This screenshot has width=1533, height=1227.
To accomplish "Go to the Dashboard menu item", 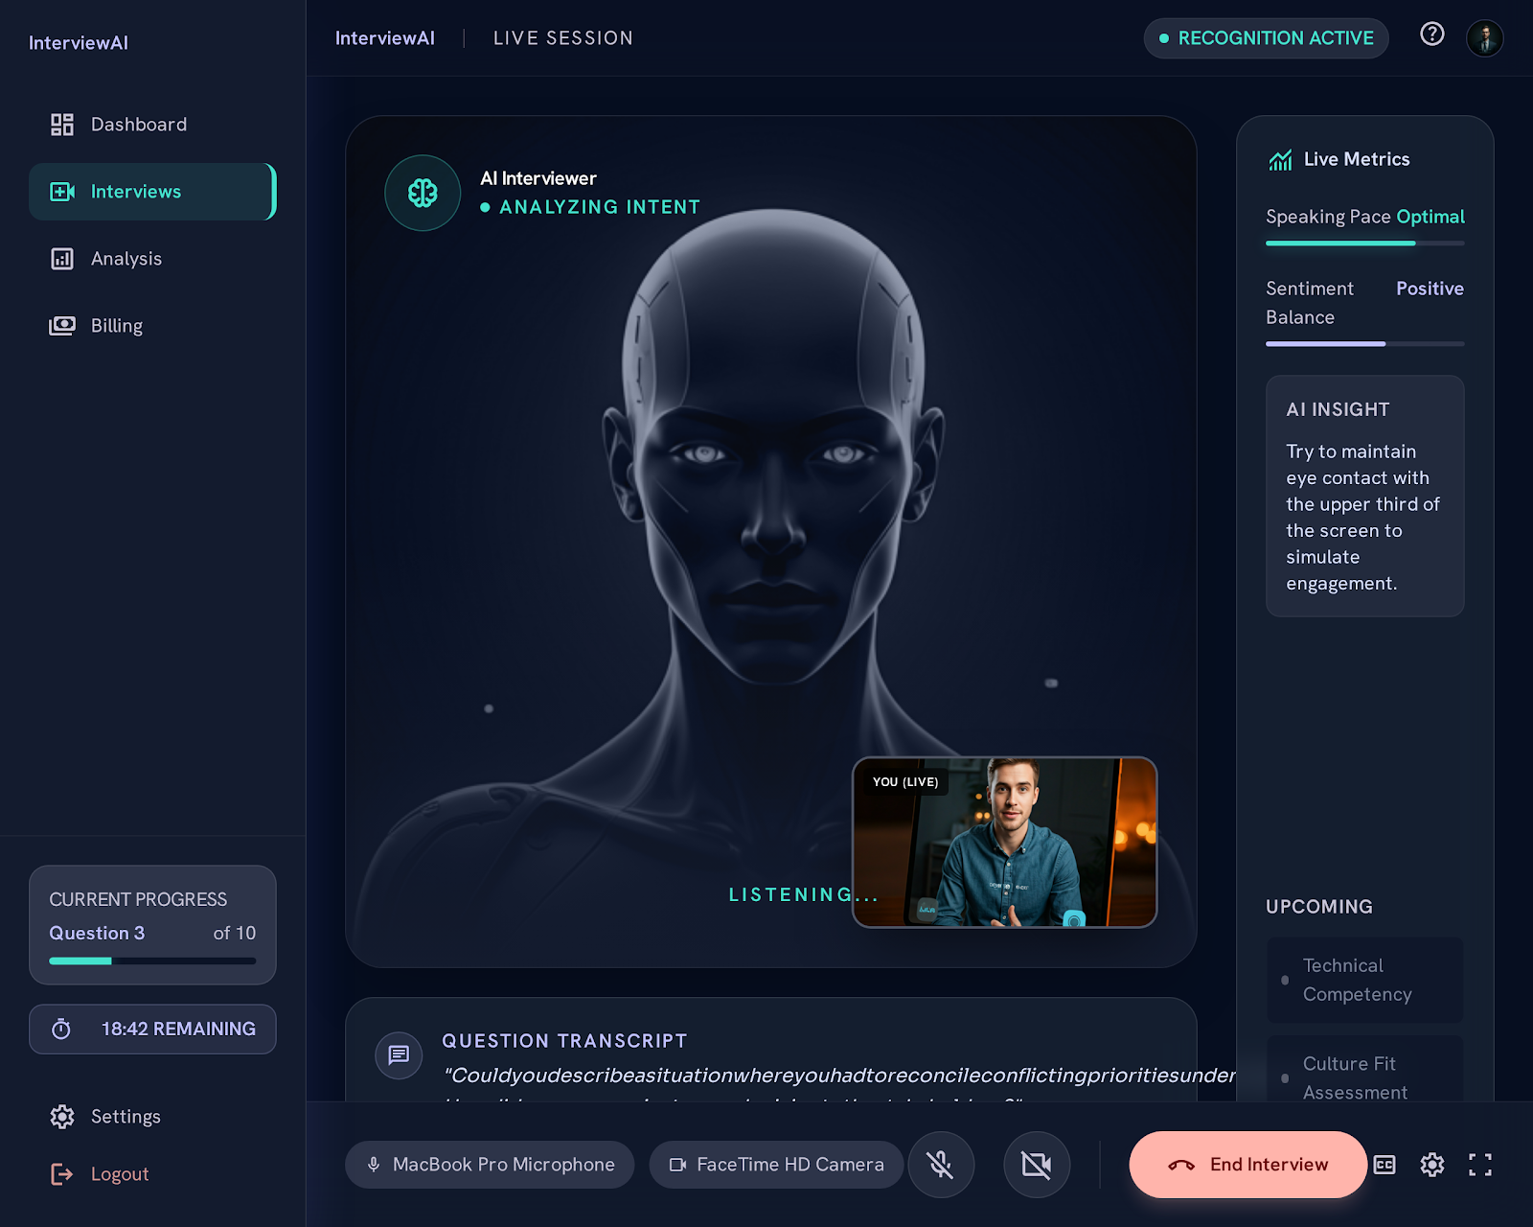I will pyautogui.click(x=152, y=125).
